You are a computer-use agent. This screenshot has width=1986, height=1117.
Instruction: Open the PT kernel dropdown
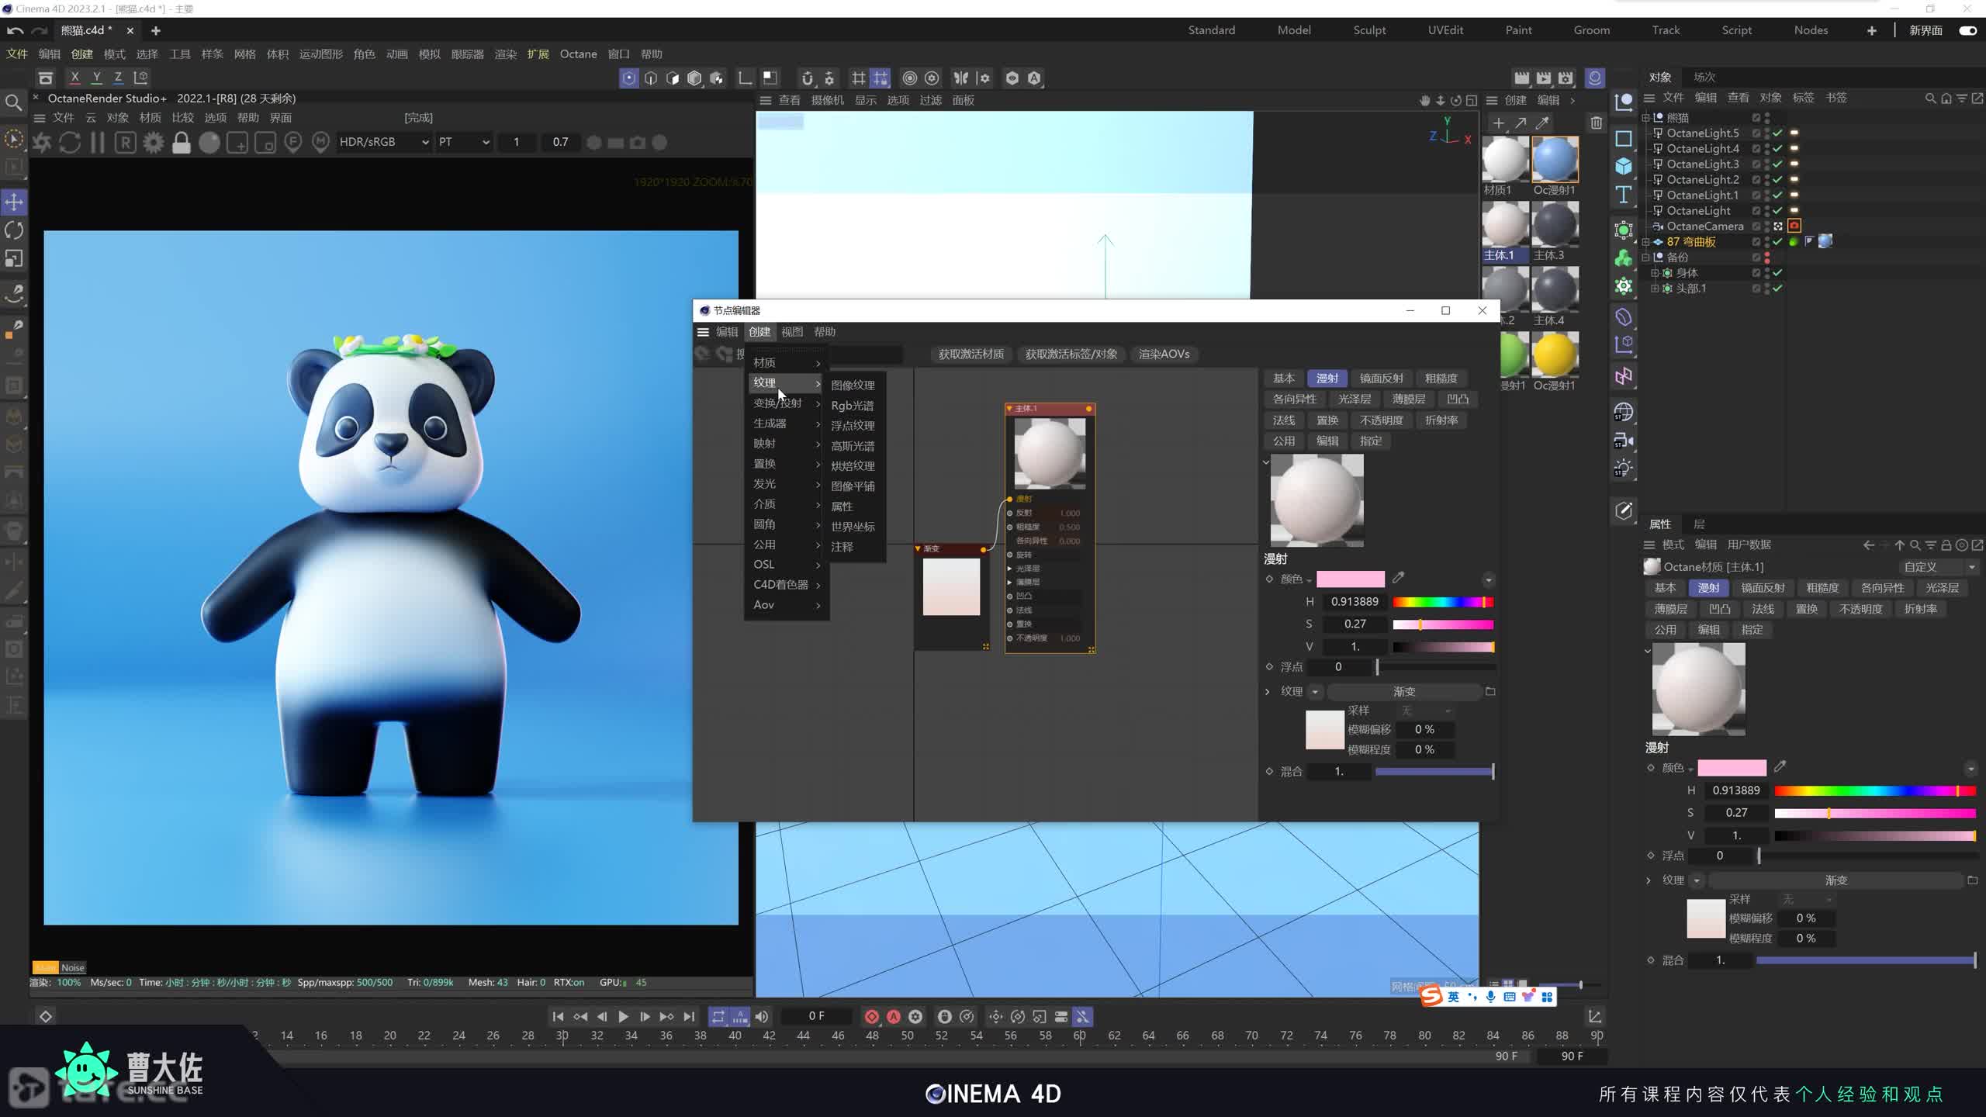[464, 142]
